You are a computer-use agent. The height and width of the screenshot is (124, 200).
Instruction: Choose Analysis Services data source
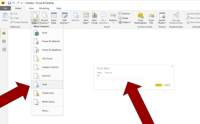pos(47,67)
